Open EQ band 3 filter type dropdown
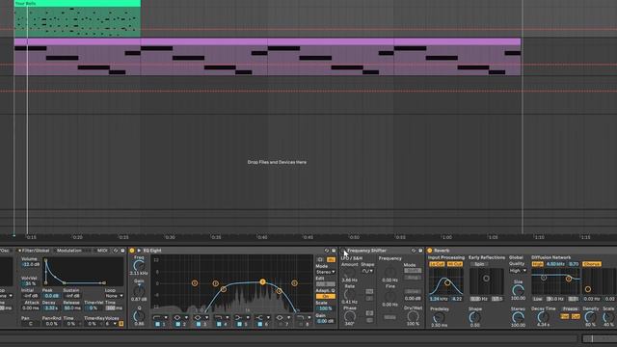This screenshot has width=617, height=347. (206, 317)
